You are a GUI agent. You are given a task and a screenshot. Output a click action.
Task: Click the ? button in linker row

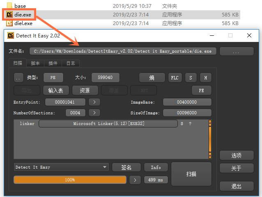(190, 124)
